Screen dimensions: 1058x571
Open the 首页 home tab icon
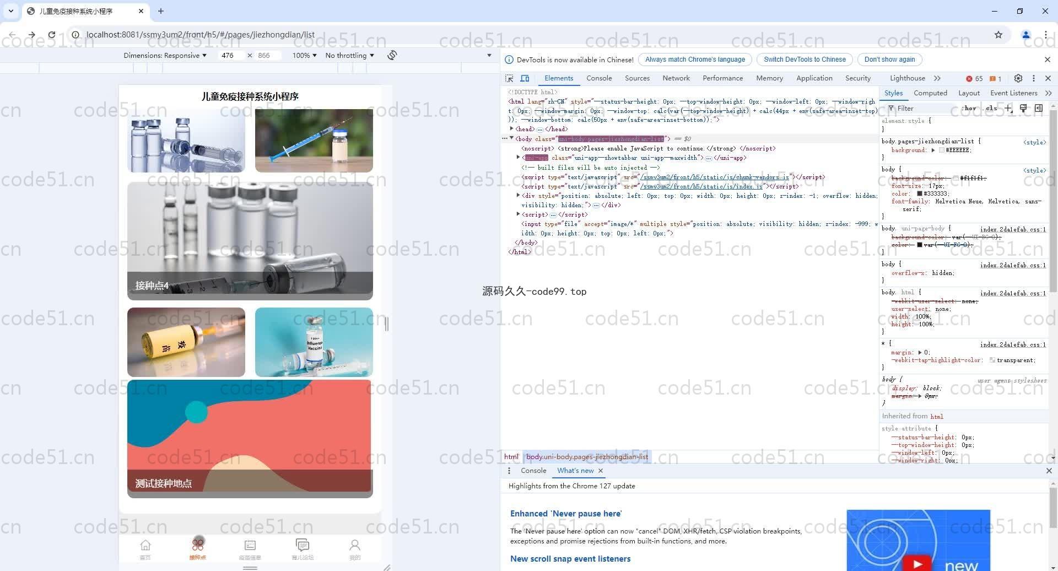[x=145, y=545]
